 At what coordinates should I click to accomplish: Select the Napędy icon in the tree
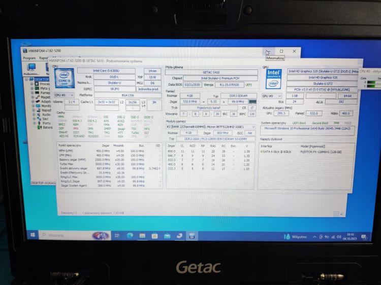[x=39, y=110]
